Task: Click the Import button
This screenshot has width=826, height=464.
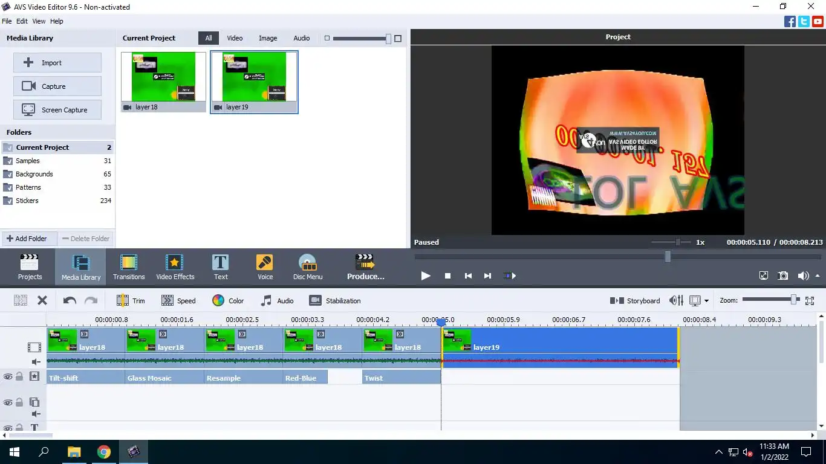Action: pyautogui.click(x=57, y=63)
